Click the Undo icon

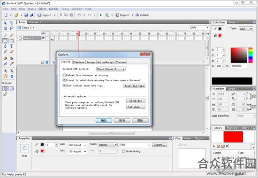[79, 15]
